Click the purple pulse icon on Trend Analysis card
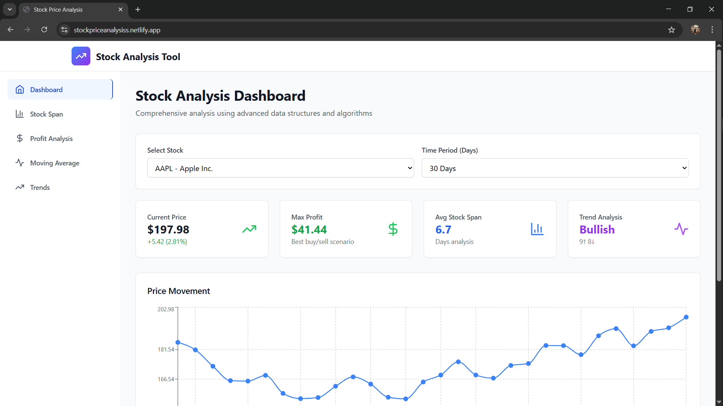Screen dimensions: 723x406 (x=681, y=229)
